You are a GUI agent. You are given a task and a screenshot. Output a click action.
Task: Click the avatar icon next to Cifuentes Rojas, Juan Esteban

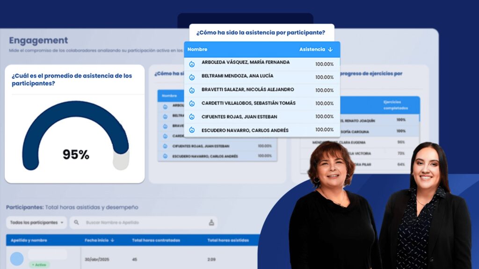point(191,116)
